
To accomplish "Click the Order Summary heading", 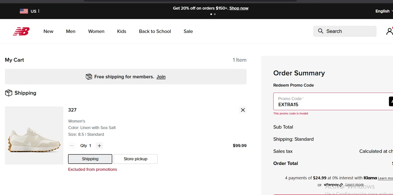I will pyautogui.click(x=299, y=73).
